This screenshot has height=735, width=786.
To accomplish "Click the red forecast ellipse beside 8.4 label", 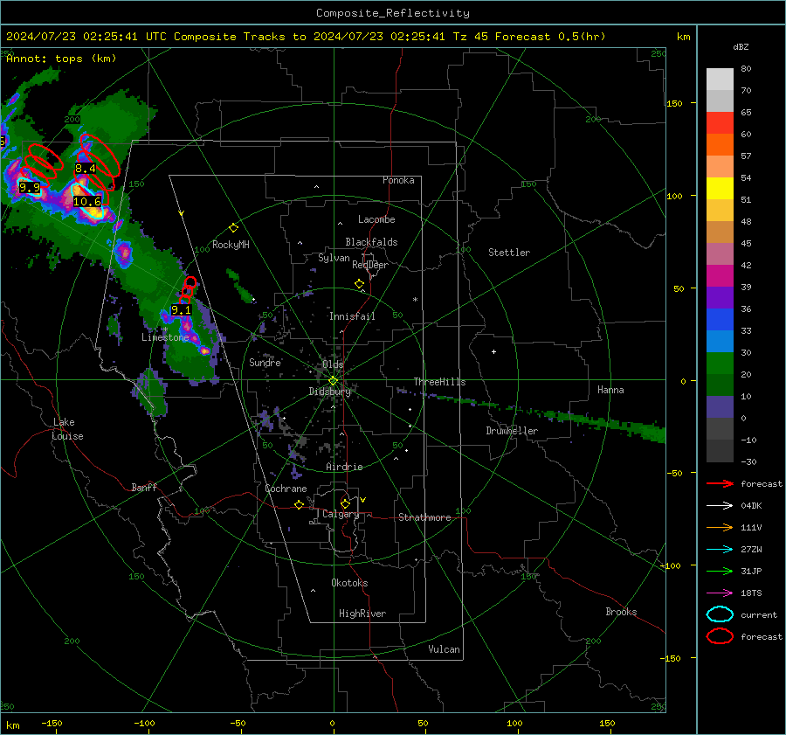I will [100, 155].
